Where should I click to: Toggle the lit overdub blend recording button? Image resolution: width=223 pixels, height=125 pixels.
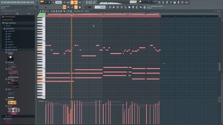(76, 2)
